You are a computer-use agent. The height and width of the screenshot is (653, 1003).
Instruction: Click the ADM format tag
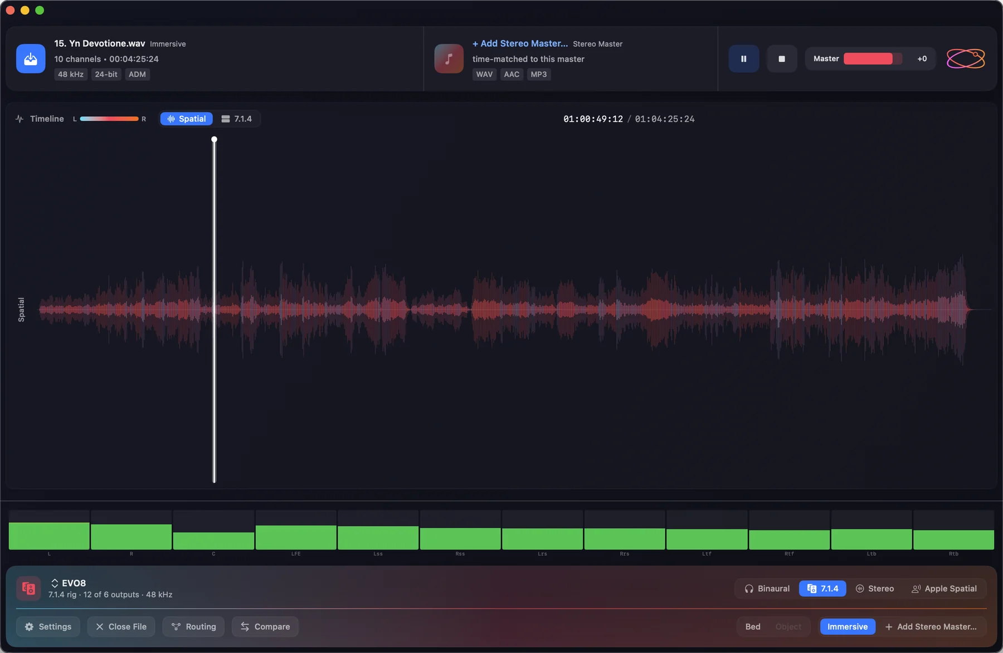point(137,74)
